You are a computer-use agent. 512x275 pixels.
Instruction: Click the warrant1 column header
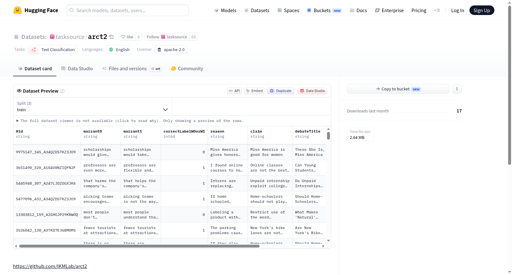[141, 135]
